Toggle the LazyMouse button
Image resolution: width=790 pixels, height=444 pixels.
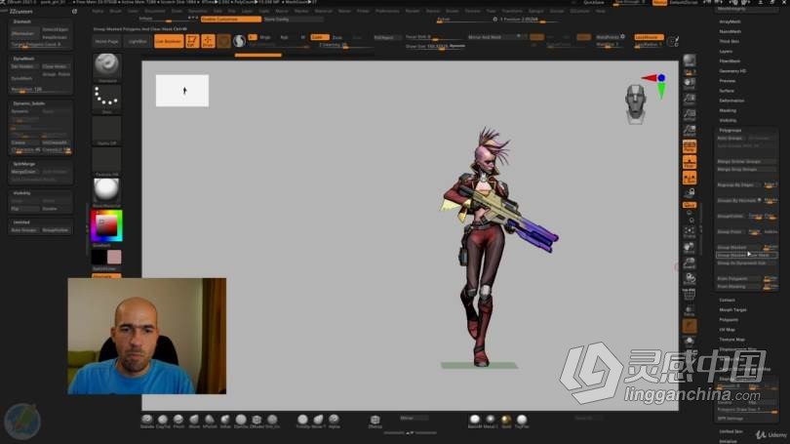point(649,37)
